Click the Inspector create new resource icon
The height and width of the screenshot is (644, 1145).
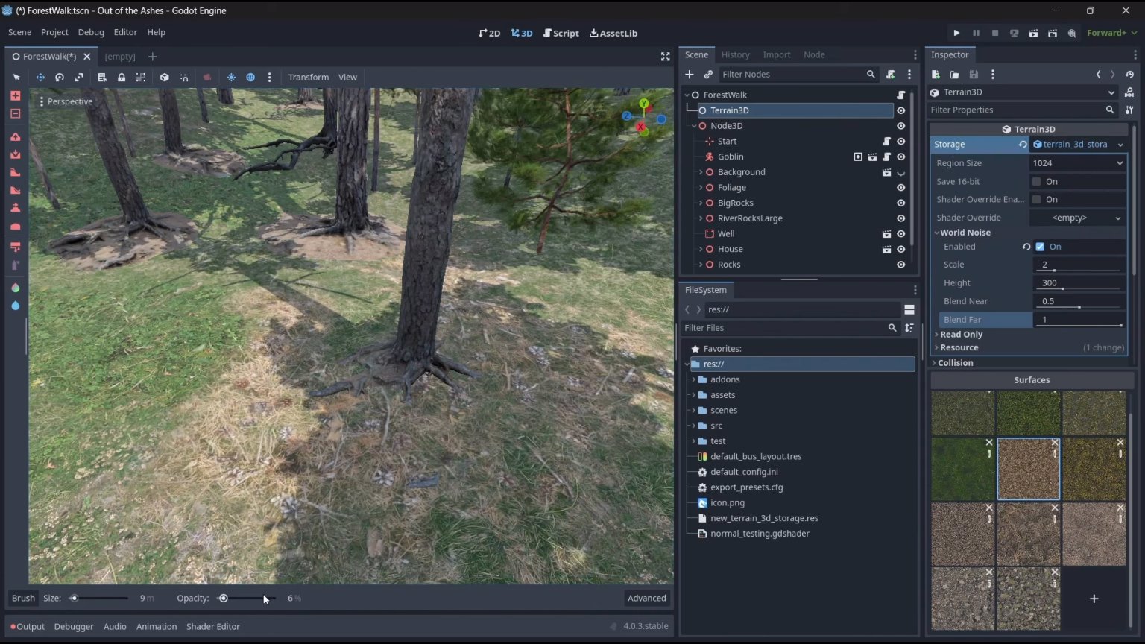click(936, 75)
